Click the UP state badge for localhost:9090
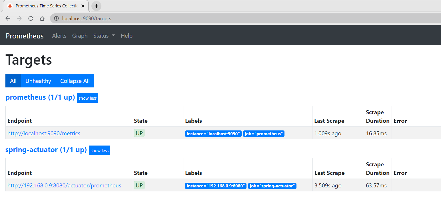The image size is (441, 221). (x=139, y=133)
